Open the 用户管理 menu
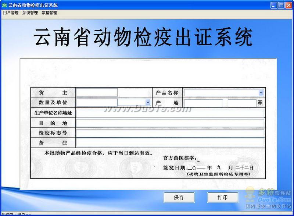 click(x=11, y=13)
